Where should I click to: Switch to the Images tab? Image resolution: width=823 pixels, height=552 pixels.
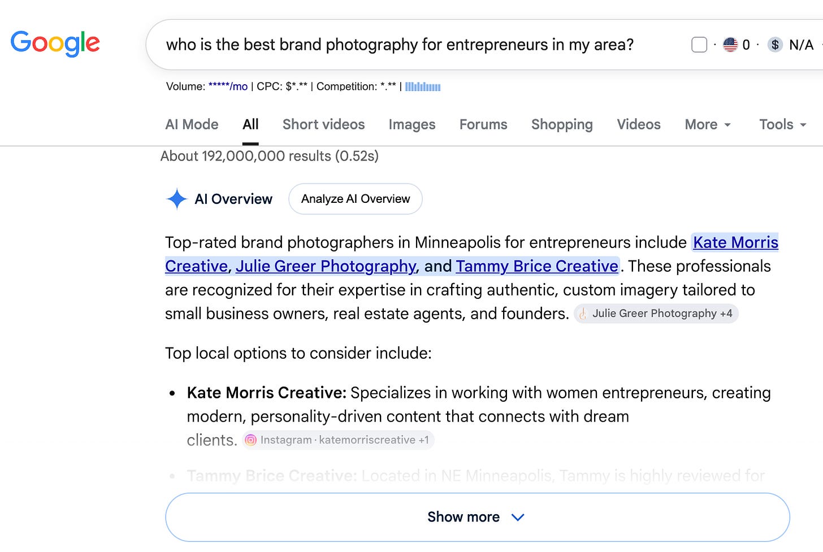(x=411, y=124)
